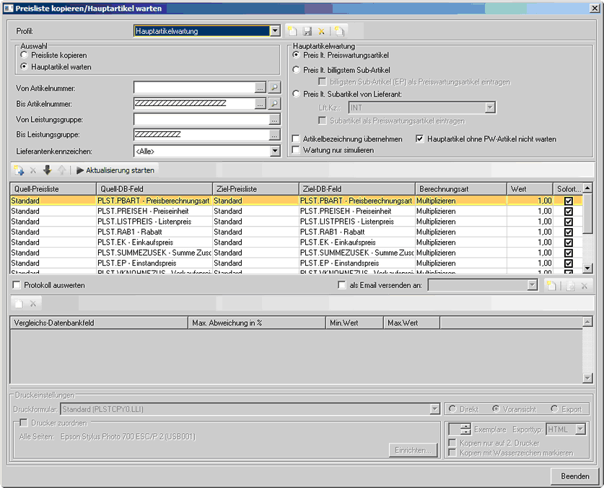Select the Preisliste kopieren radio option
The width and height of the screenshot is (604, 488).
tap(25, 55)
